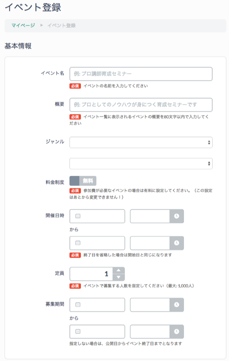Open the clock icon in 募集期間 end time field
The height and width of the screenshot is (361, 229).
click(x=177, y=332)
